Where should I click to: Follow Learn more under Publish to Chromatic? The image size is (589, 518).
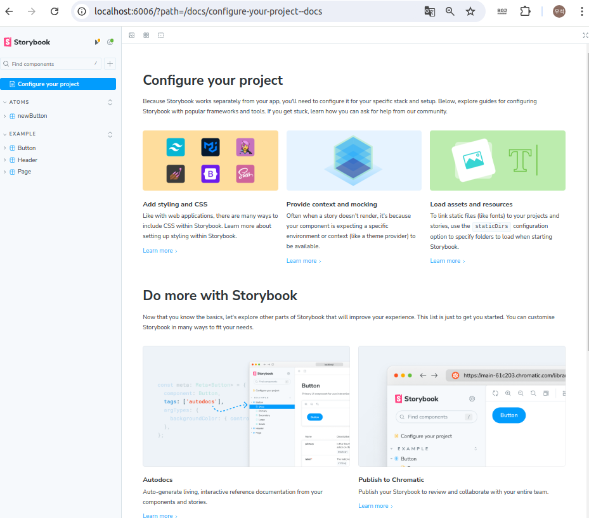point(375,505)
